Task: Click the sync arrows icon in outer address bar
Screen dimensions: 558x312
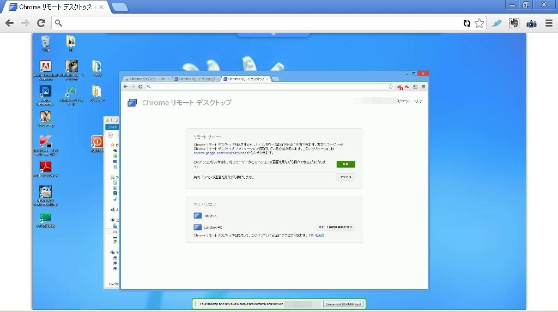Action: point(467,23)
